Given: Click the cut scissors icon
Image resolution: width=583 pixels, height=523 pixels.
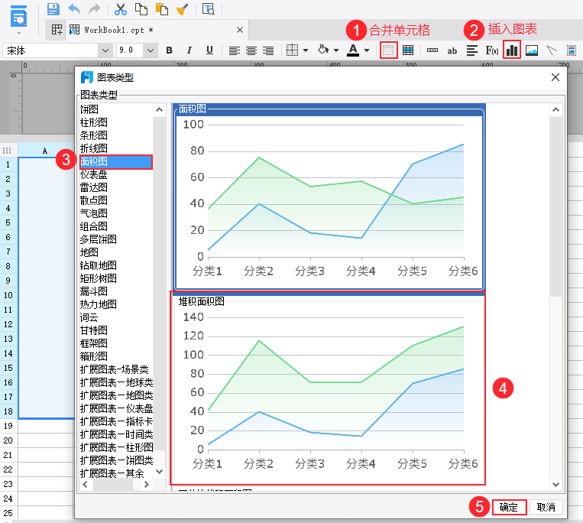Looking at the screenshot, I should point(120,9).
